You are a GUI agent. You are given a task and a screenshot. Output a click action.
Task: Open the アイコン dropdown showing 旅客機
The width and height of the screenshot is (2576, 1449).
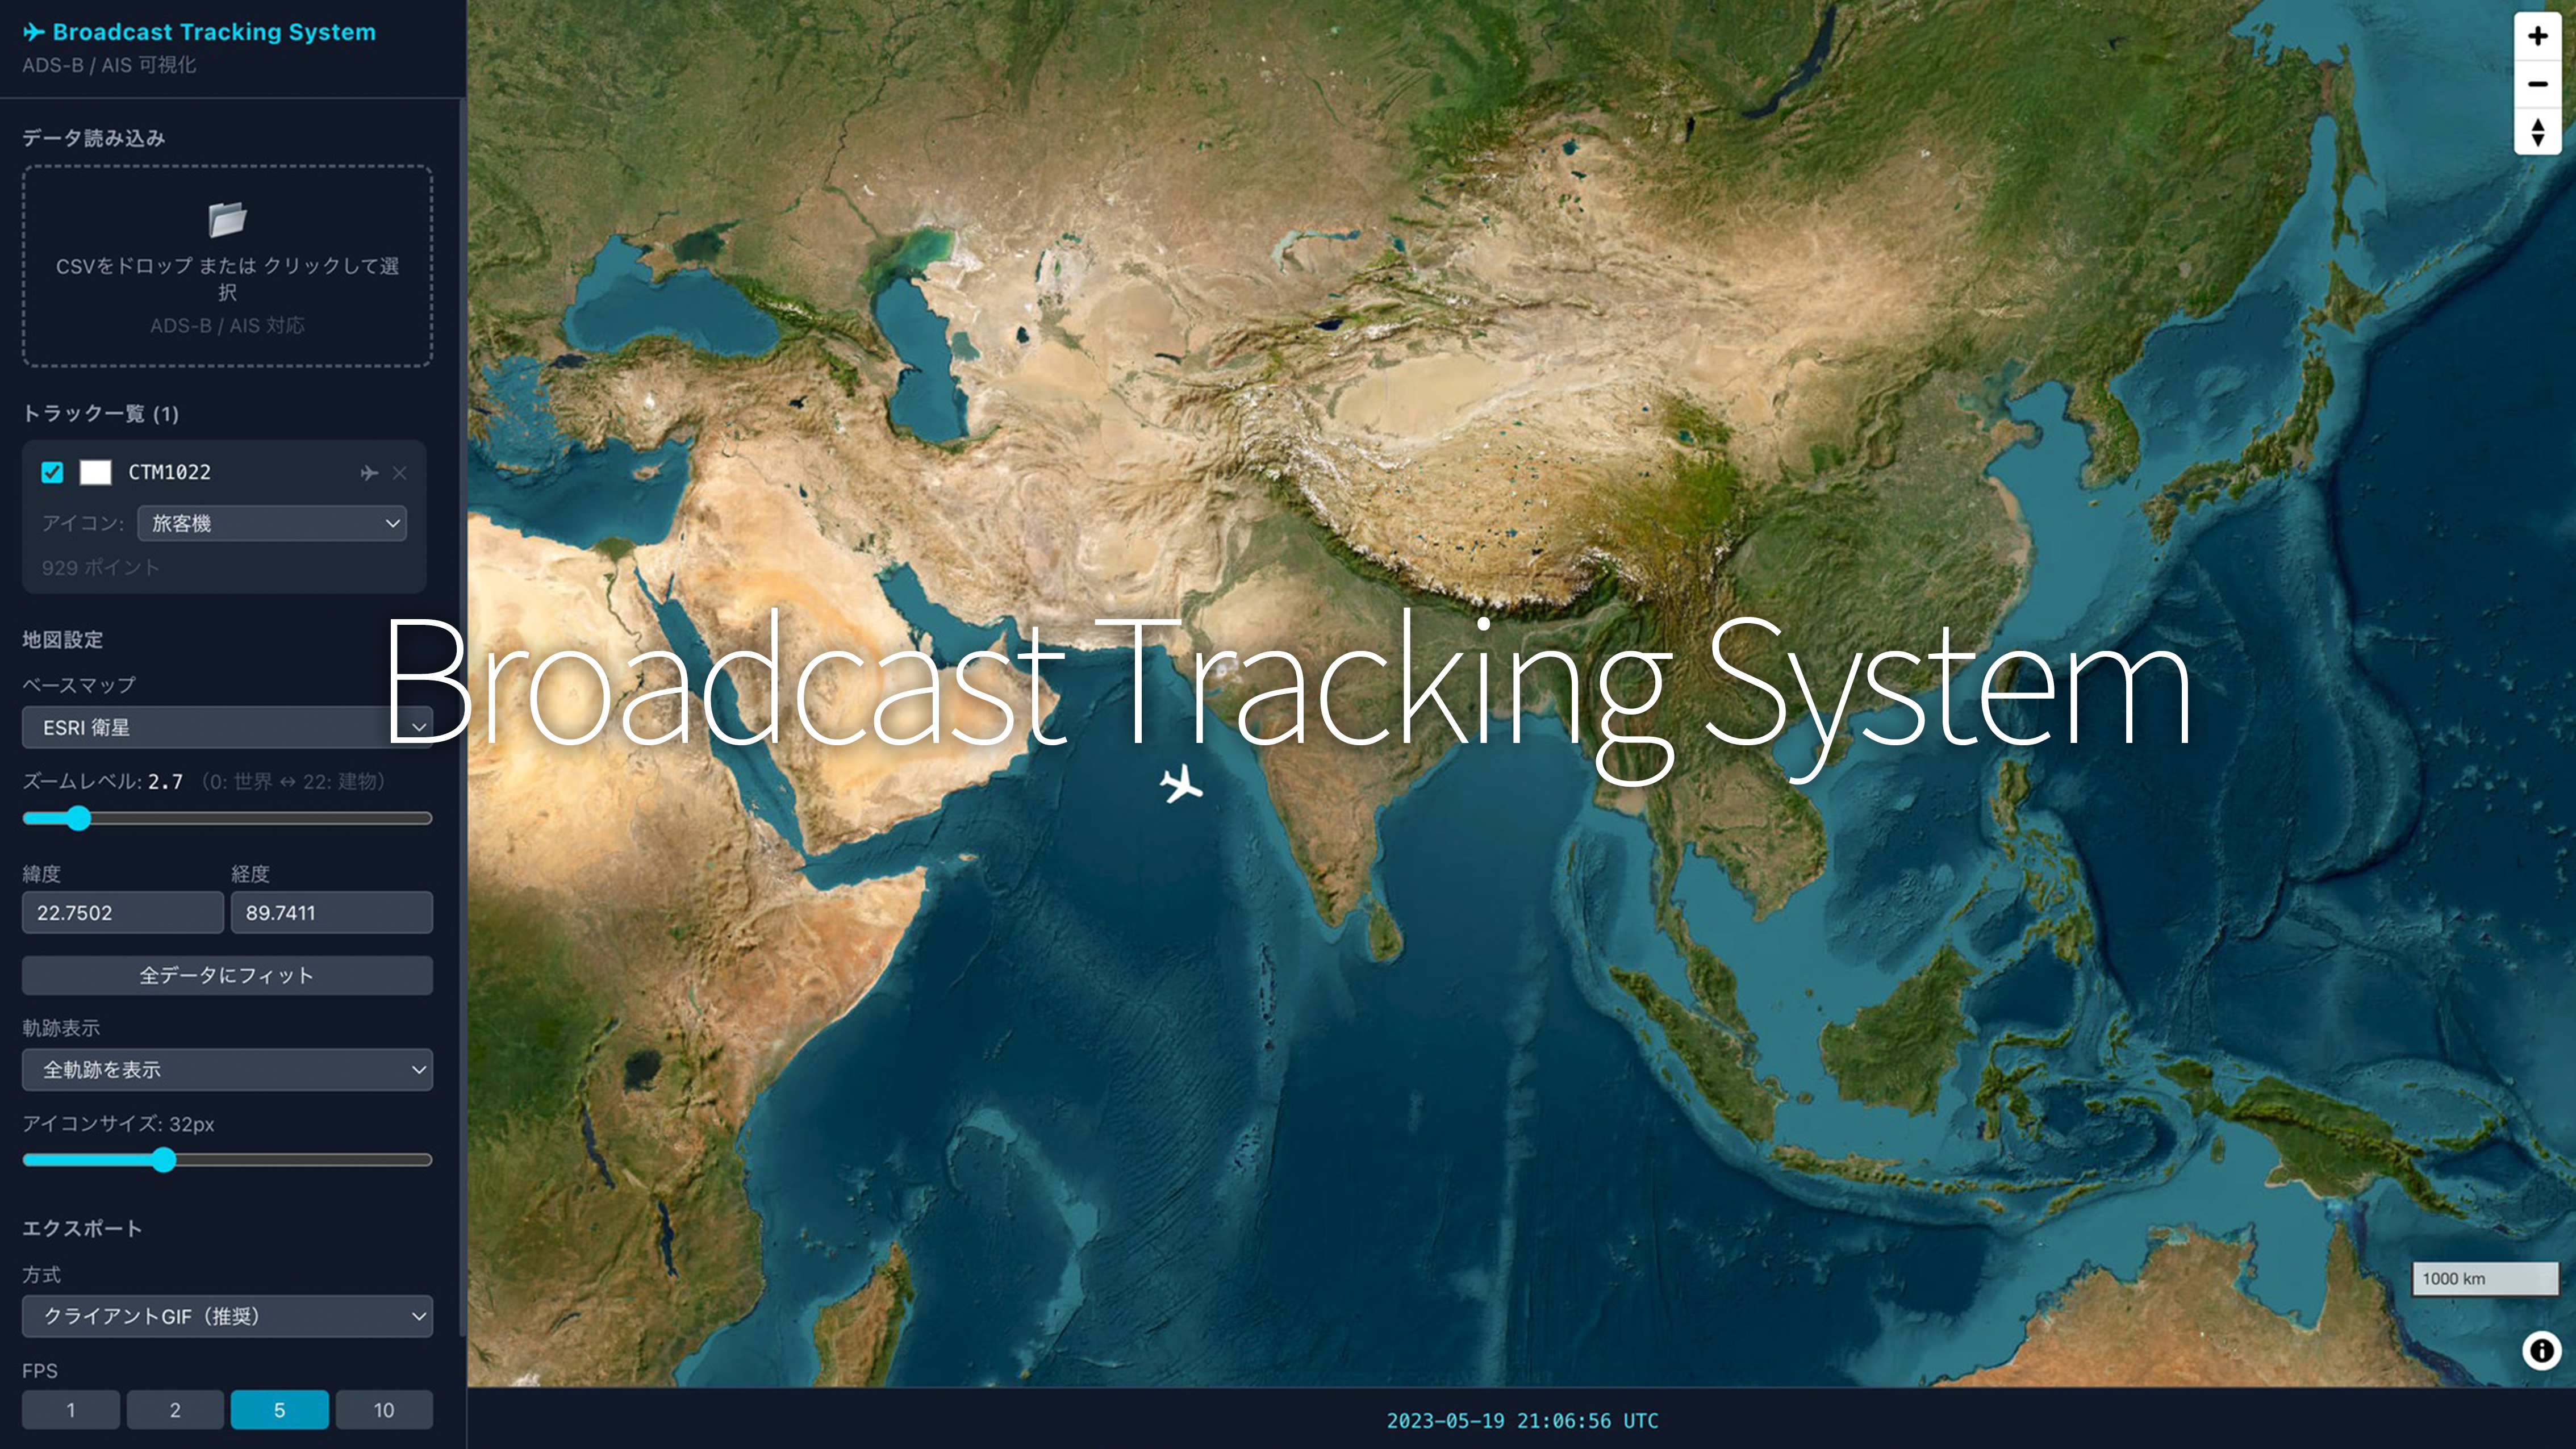[x=272, y=523]
